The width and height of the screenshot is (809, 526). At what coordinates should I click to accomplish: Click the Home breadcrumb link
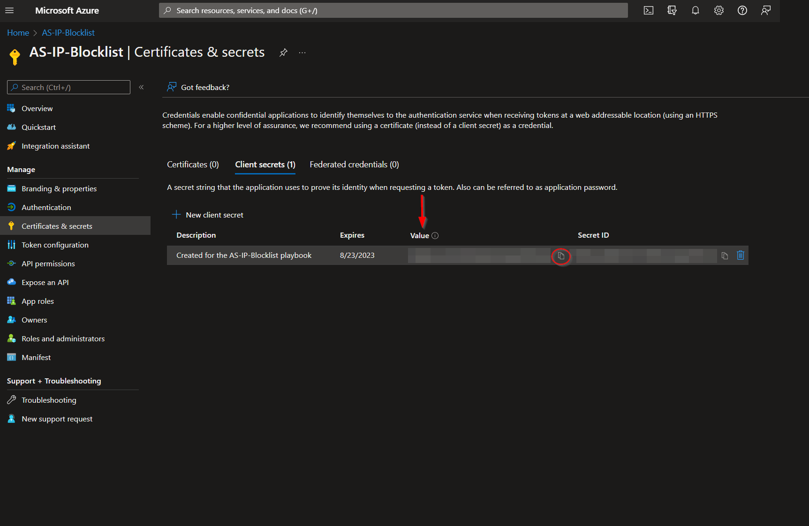point(18,33)
